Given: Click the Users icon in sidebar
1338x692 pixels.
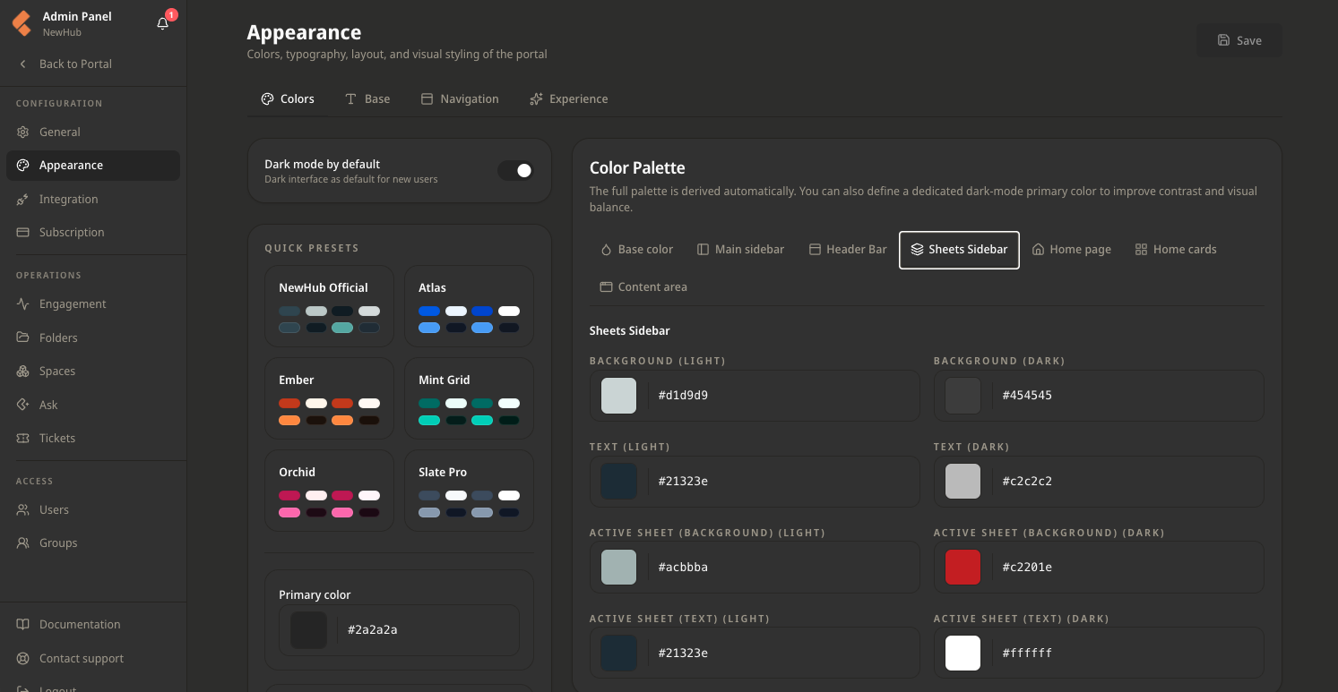Looking at the screenshot, I should point(23,510).
